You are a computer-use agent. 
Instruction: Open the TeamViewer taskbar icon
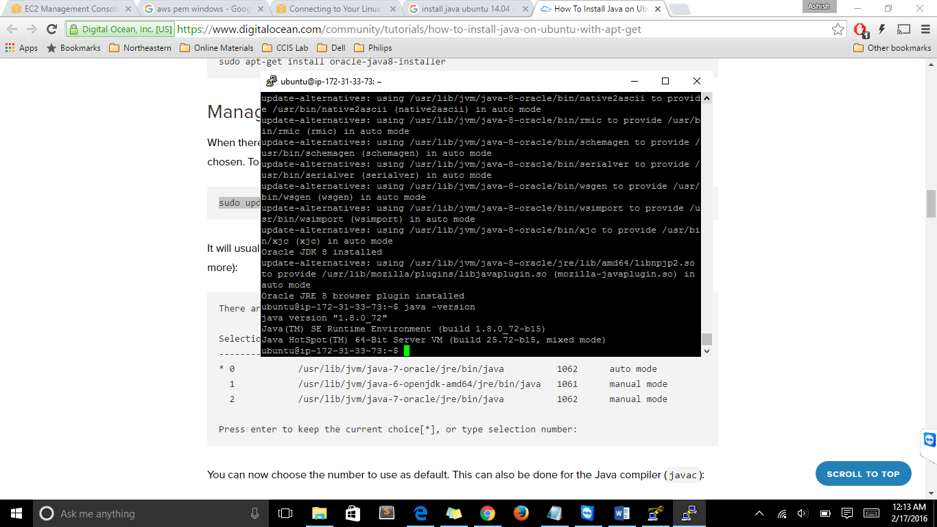pyautogui.click(x=588, y=513)
